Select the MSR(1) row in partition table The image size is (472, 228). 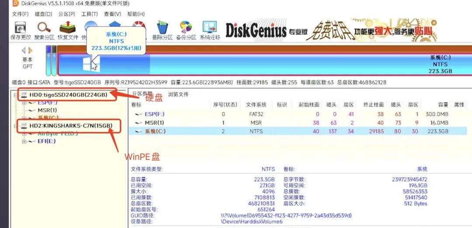click(x=298, y=123)
